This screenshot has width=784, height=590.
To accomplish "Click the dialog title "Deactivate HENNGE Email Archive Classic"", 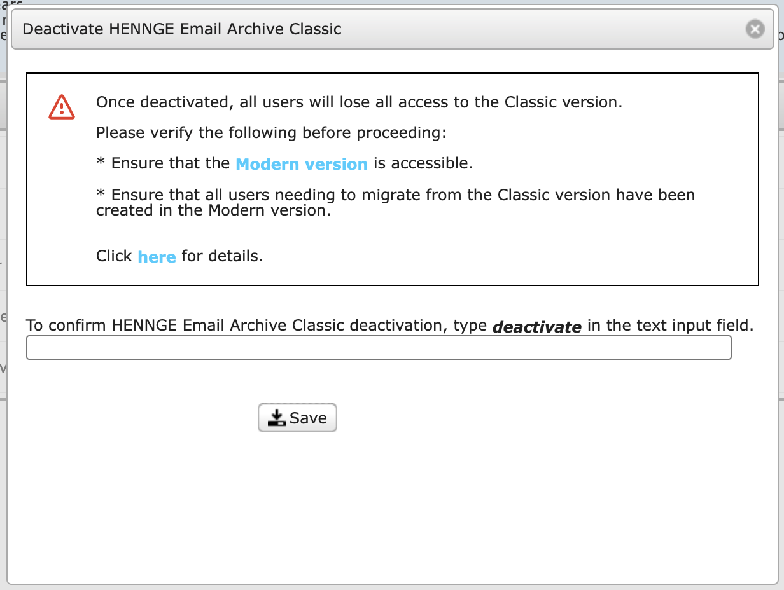I will tap(182, 29).
